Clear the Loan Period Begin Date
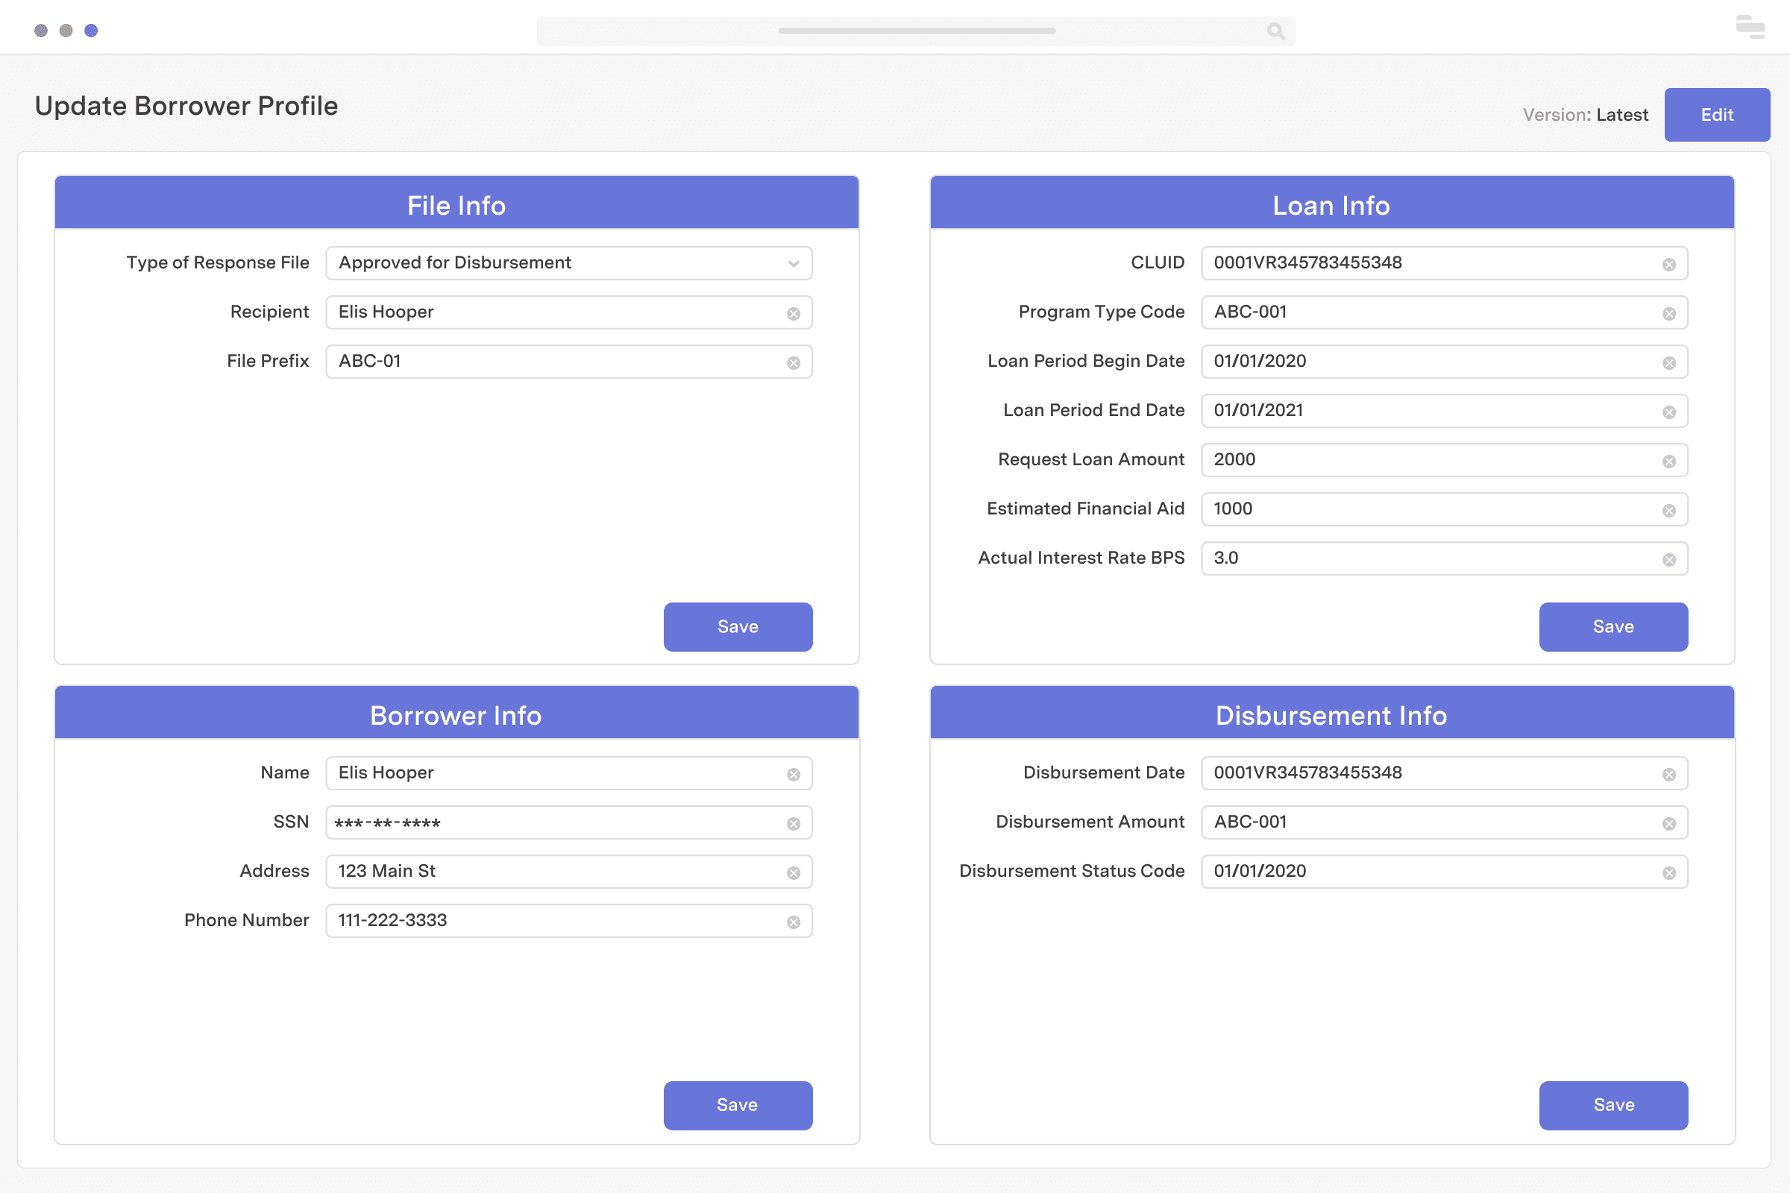The image size is (1790, 1193). click(1670, 362)
